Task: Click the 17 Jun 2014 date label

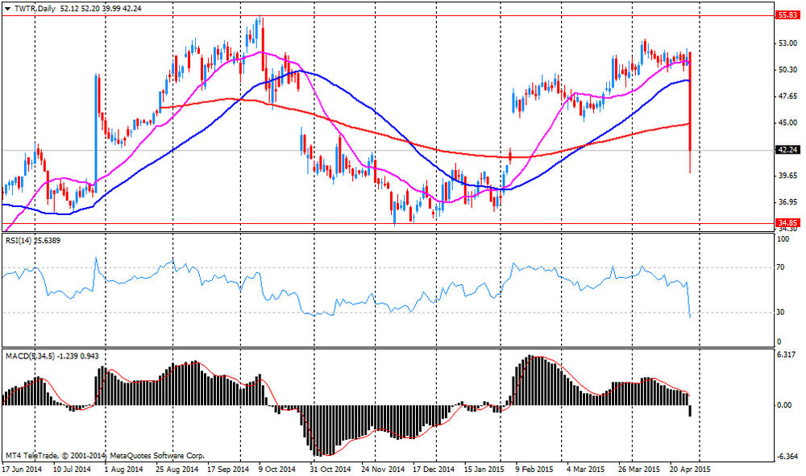Action: point(22,470)
